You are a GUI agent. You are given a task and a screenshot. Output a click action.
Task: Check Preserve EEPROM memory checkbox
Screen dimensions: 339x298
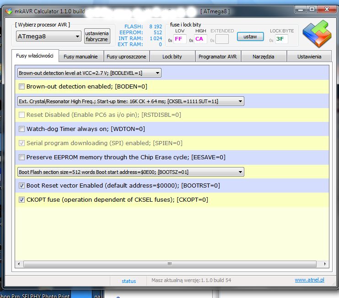click(x=22, y=157)
